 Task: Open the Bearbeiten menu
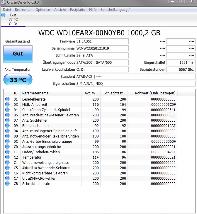pyautogui.click(x=23, y=10)
